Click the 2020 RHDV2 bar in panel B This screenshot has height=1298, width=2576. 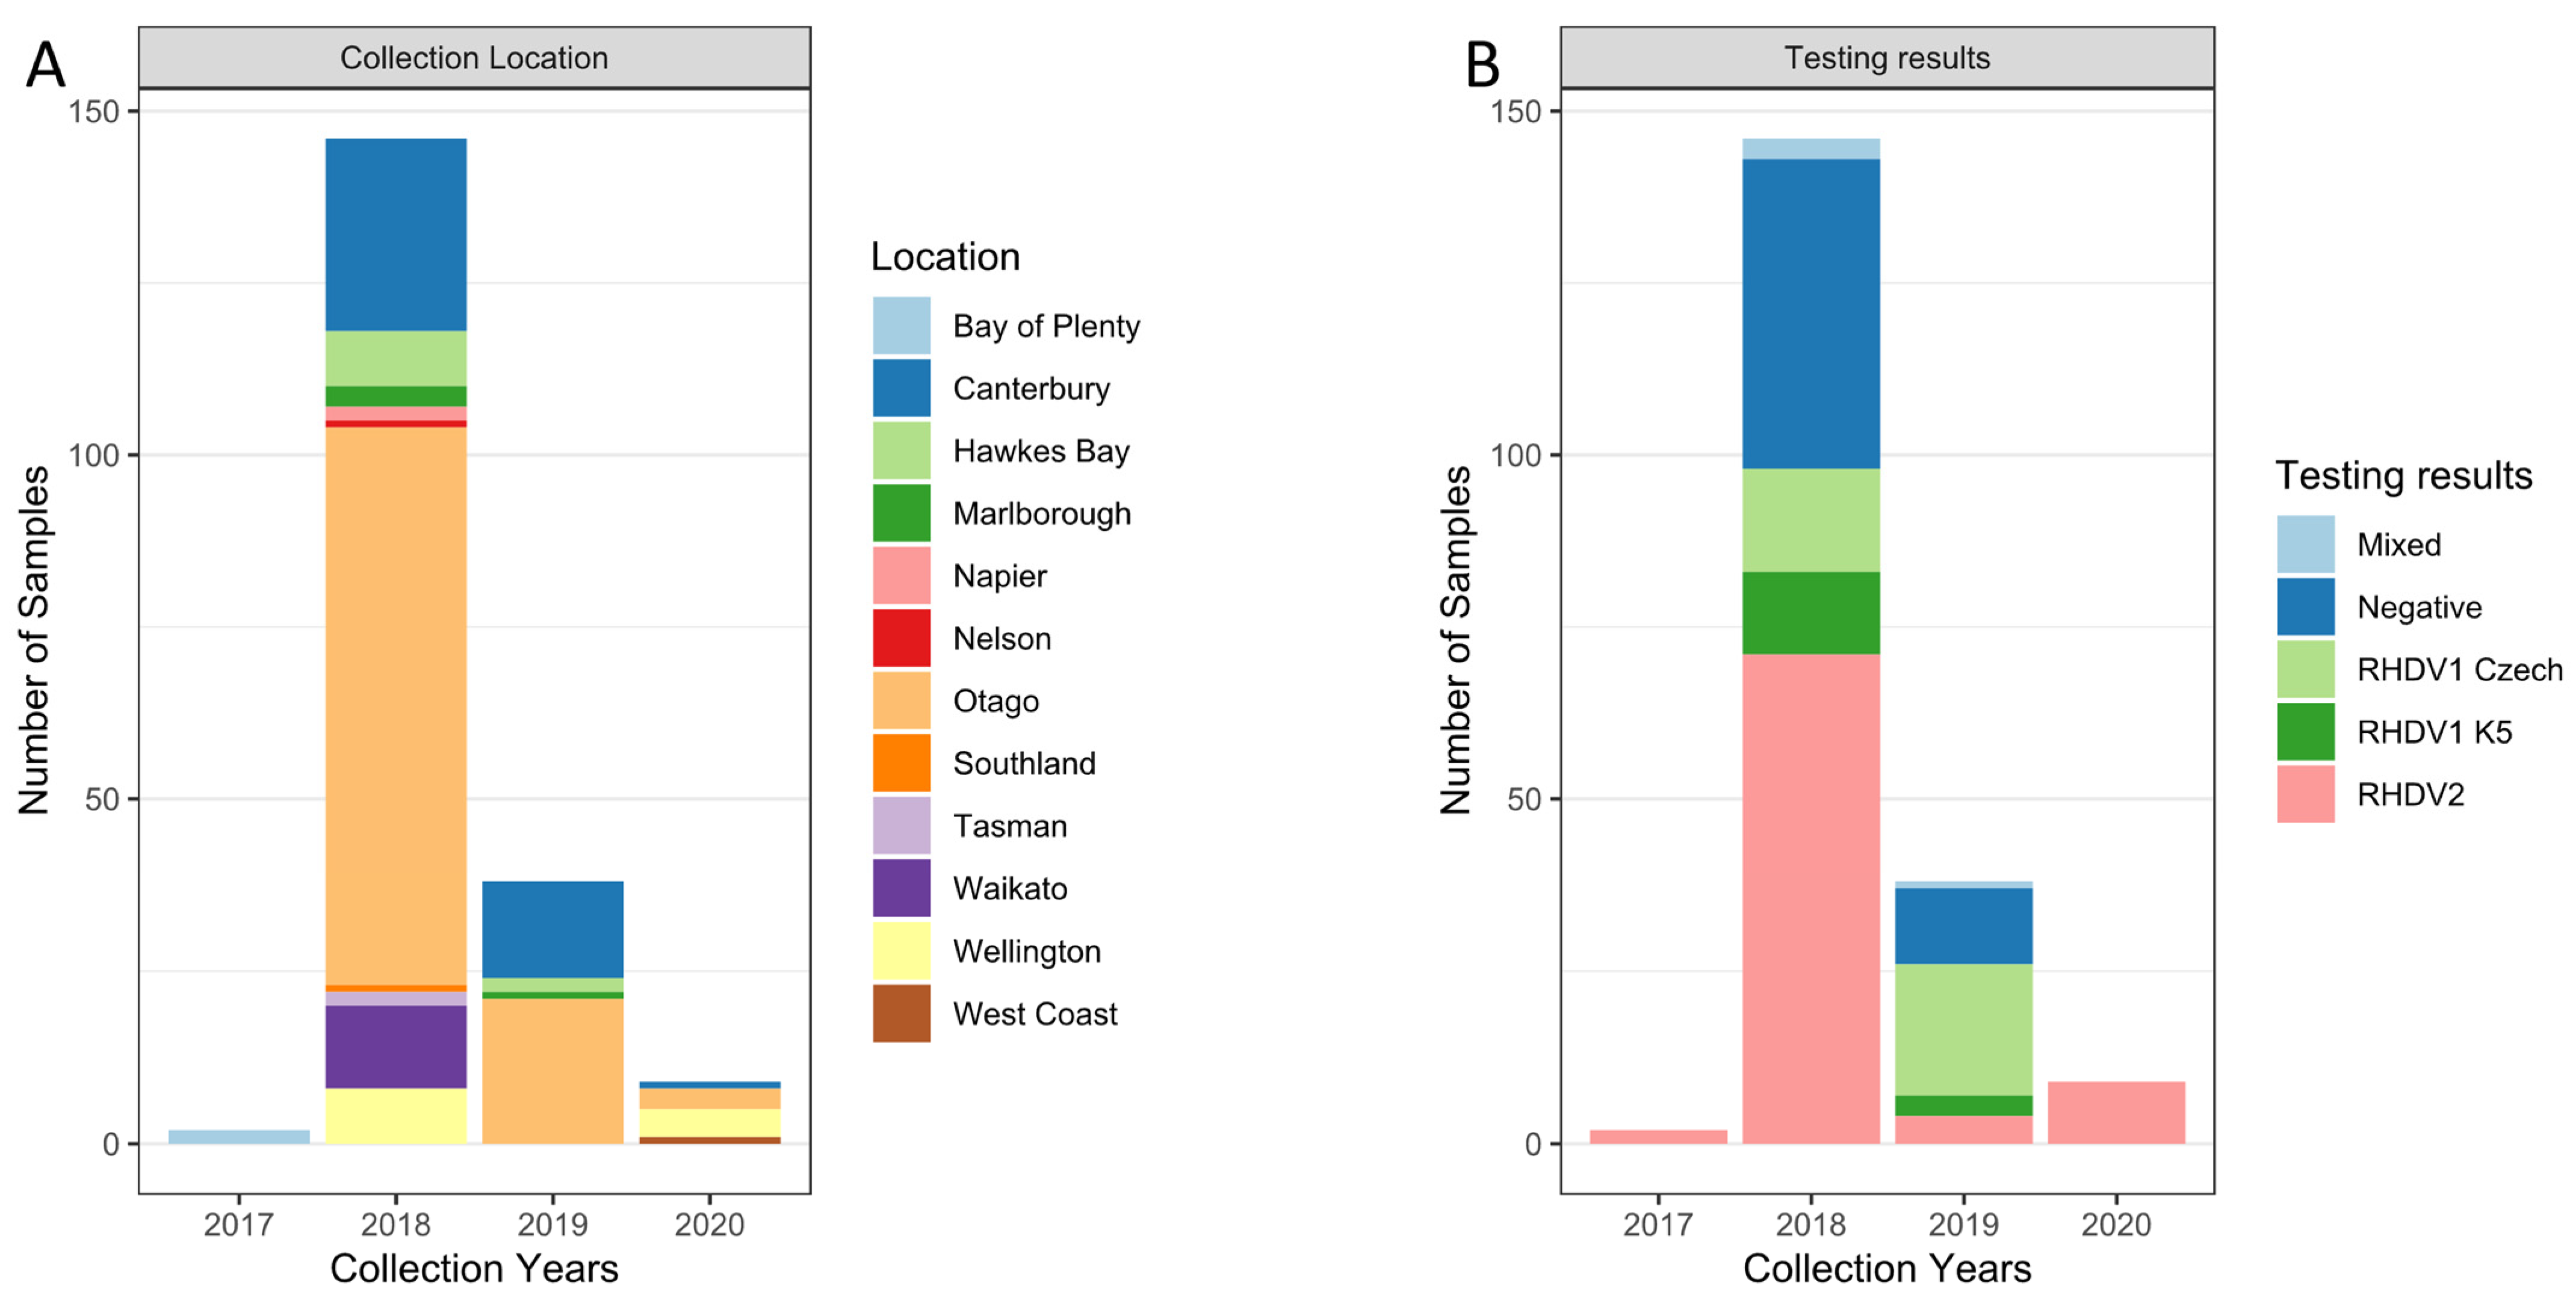click(x=2116, y=1112)
